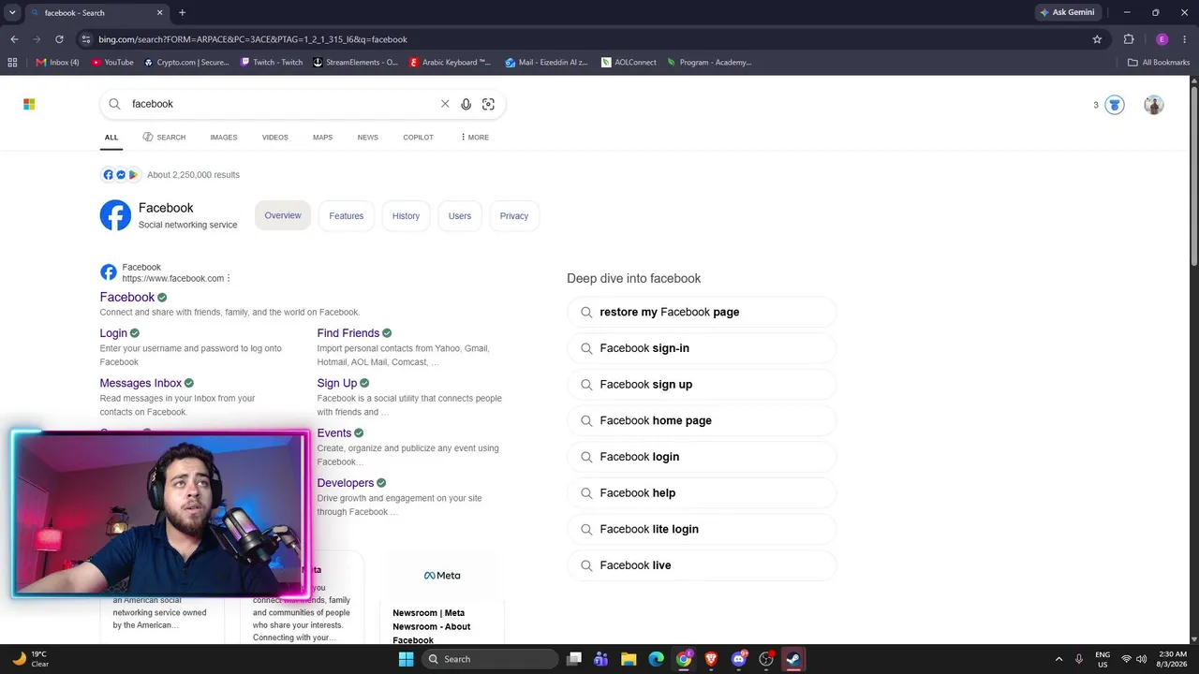Switch to the IMAGES tab
Image resolution: width=1199 pixels, height=674 pixels.
(224, 138)
